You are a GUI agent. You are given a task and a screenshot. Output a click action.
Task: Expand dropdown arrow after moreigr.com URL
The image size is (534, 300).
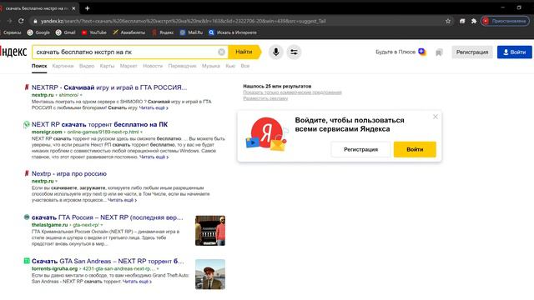[x=141, y=132]
